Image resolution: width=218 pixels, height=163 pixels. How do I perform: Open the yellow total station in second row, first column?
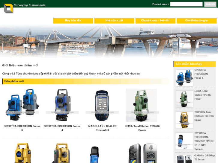tap(23, 153)
